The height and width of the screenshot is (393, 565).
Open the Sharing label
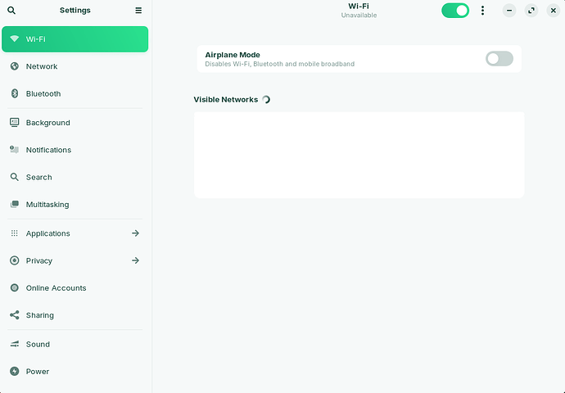(40, 315)
